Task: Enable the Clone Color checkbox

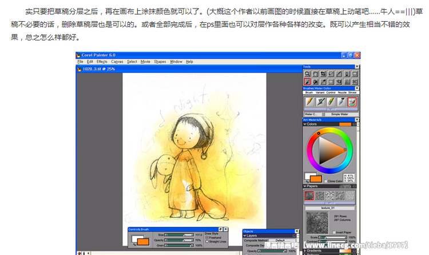Action: (326, 181)
